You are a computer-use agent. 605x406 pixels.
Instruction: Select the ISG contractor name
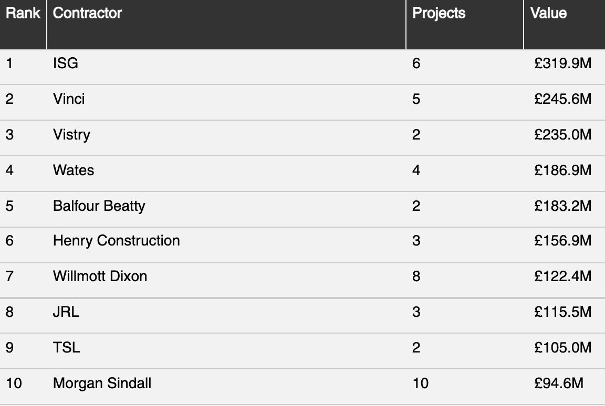[66, 63]
